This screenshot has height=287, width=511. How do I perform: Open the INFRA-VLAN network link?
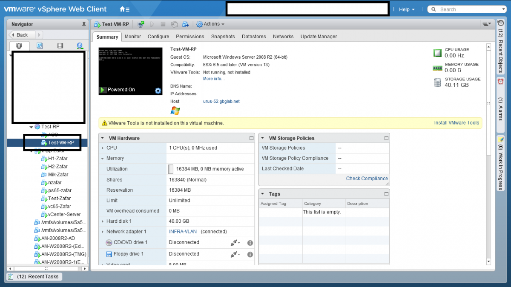click(184, 232)
